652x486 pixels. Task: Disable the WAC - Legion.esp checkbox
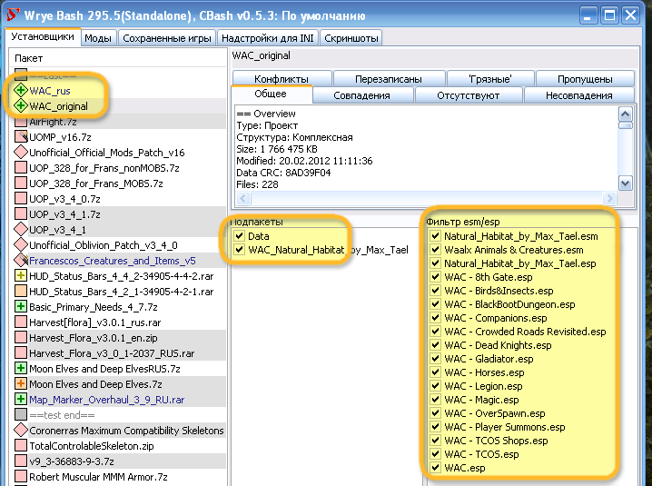[435, 386]
